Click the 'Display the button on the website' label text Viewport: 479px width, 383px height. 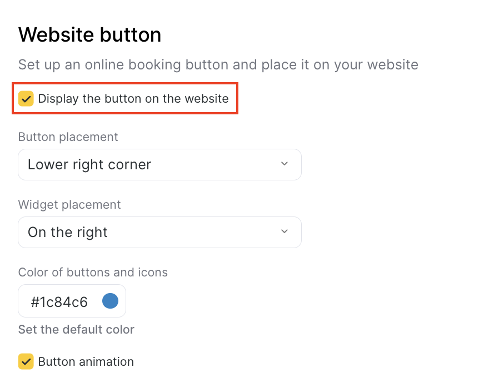tap(133, 99)
